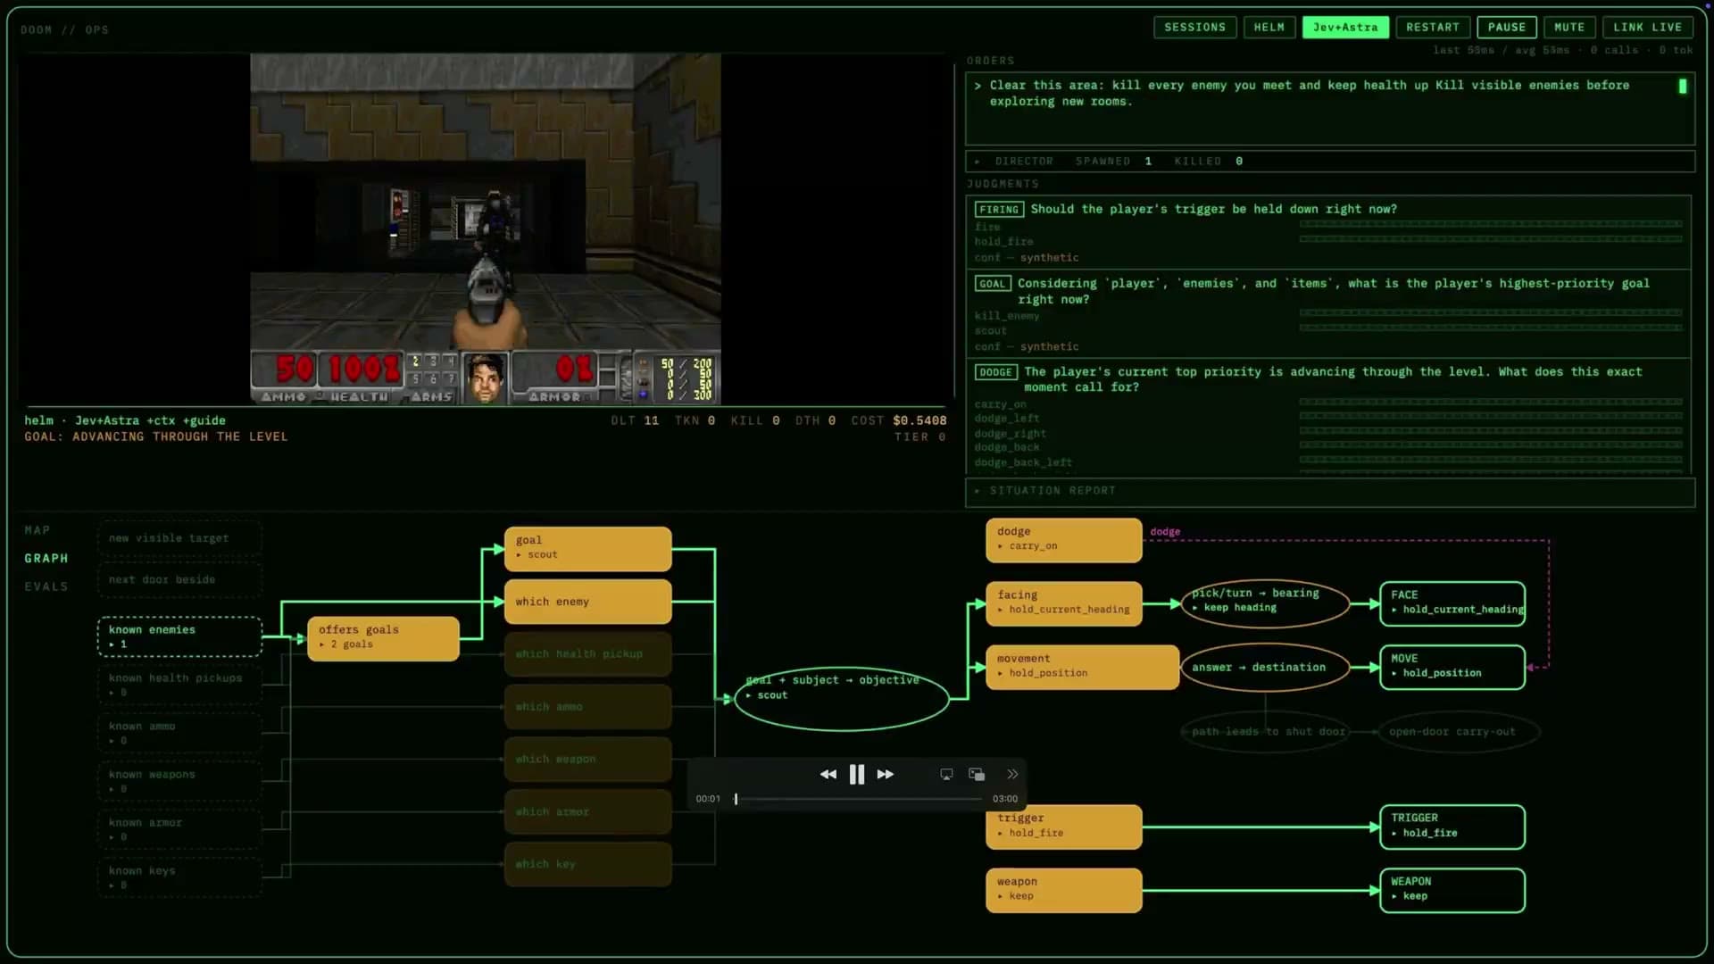Open AirPlay from the video overlay
Viewport: 1714px width, 964px height.
click(946, 775)
